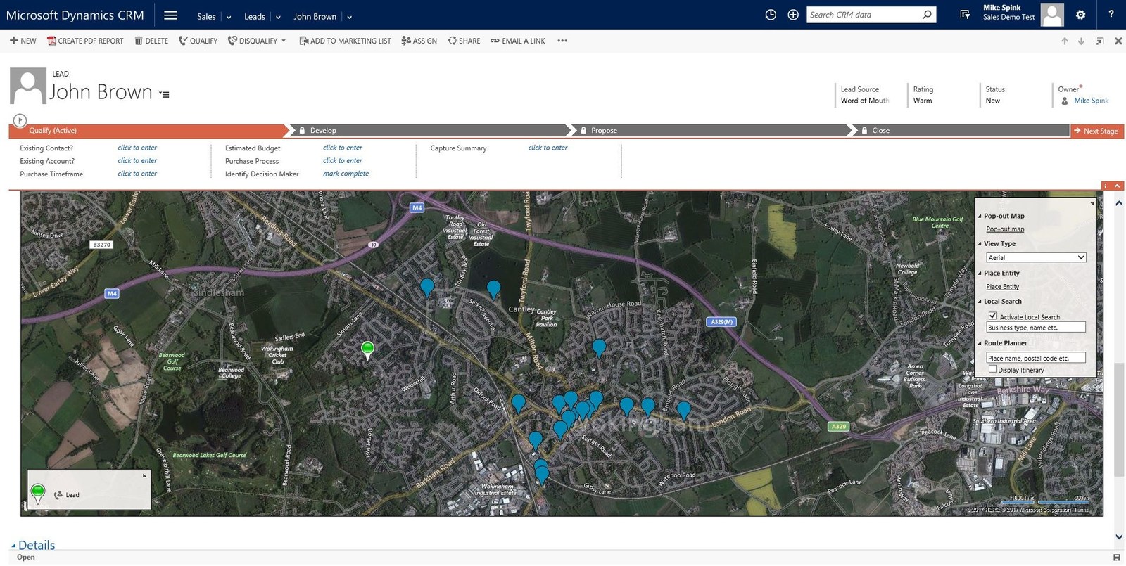Click CREATE PDF REPORT command
This screenshot has width=1126, height=566.
pos(85,41)
